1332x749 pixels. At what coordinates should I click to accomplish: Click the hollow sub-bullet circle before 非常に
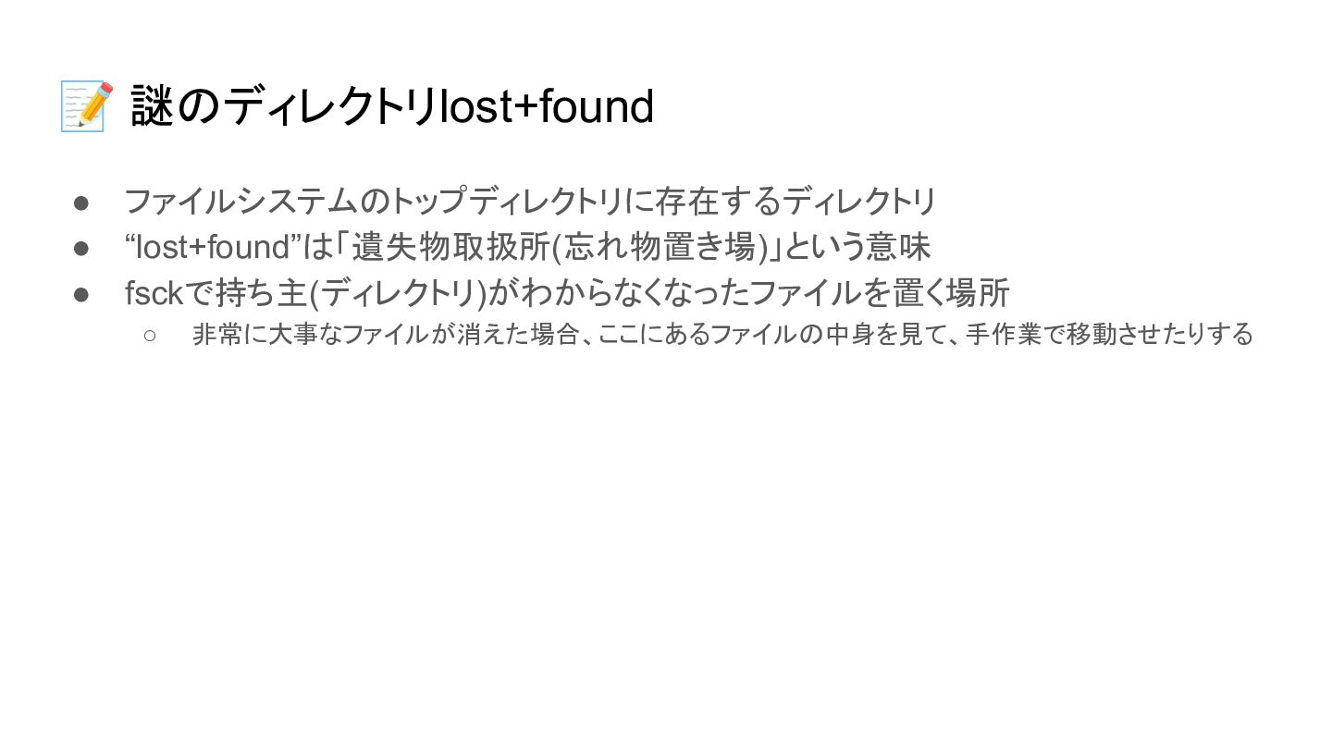coord(150,335)
